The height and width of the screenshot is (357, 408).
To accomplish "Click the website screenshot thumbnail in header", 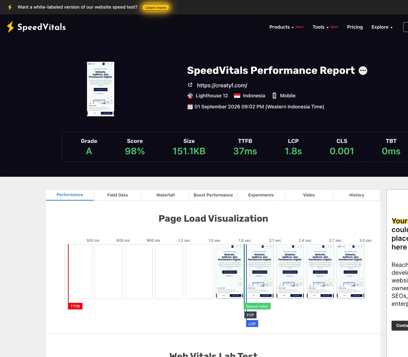I will click(x=101, y=89).
